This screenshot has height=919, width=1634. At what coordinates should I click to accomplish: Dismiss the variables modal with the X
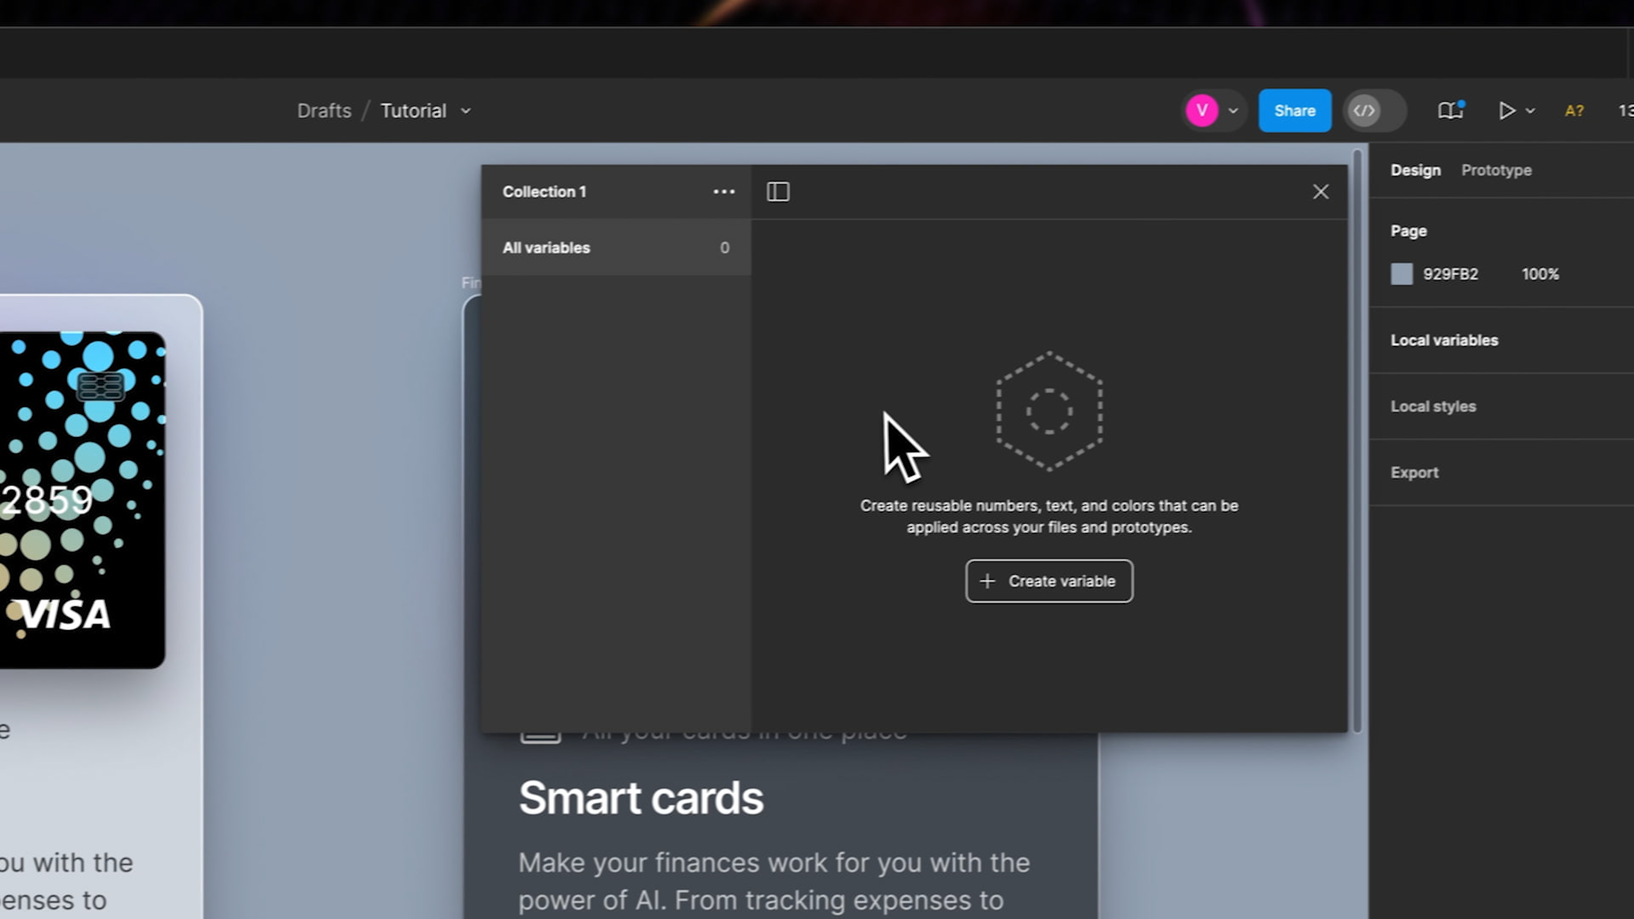(x=1321, y=191)
